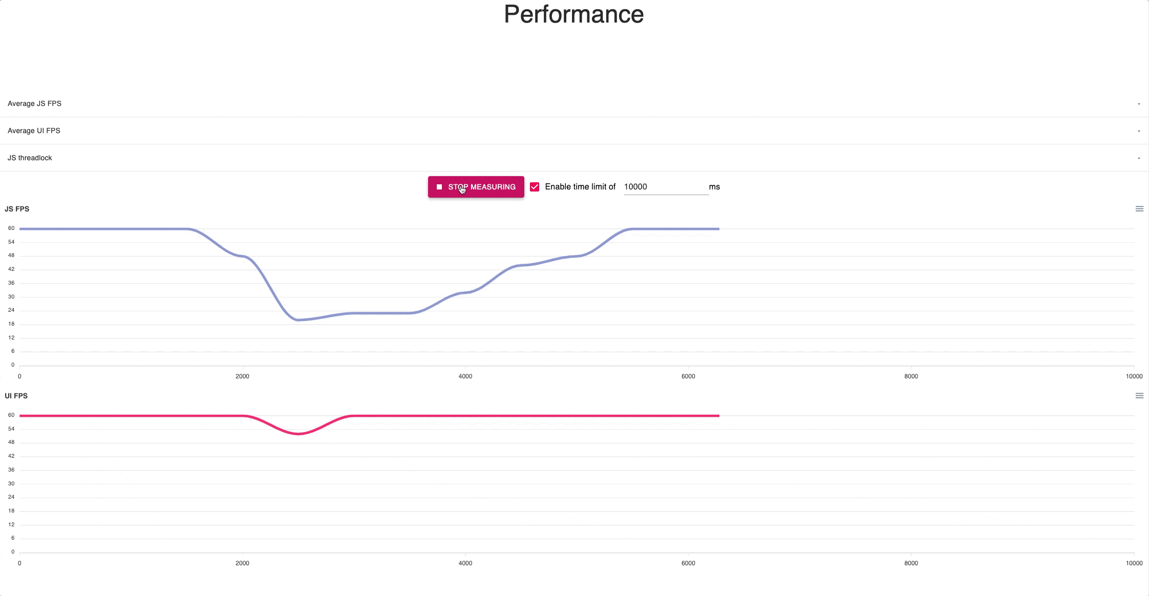Open the UI FPS chart hamburger menu

[1139, 395]
